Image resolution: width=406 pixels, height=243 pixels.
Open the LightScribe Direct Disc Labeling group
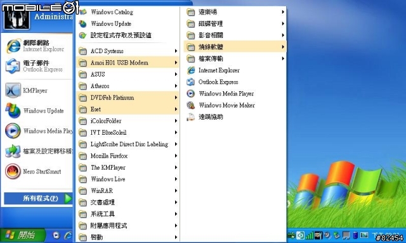(128, 144)
